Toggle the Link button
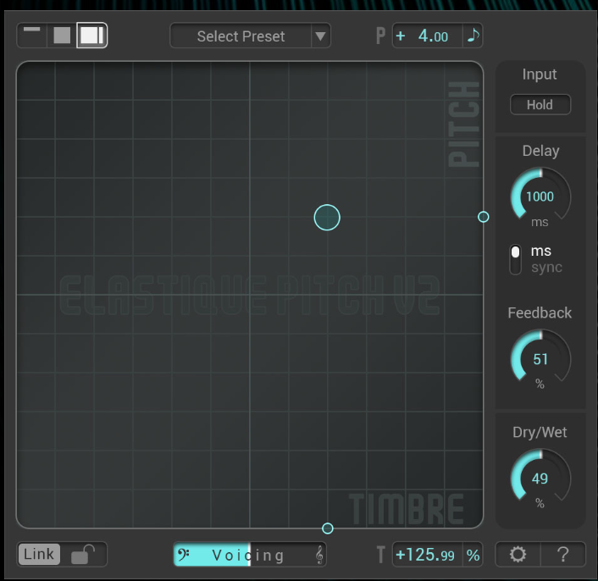 (x=39, y=554)
